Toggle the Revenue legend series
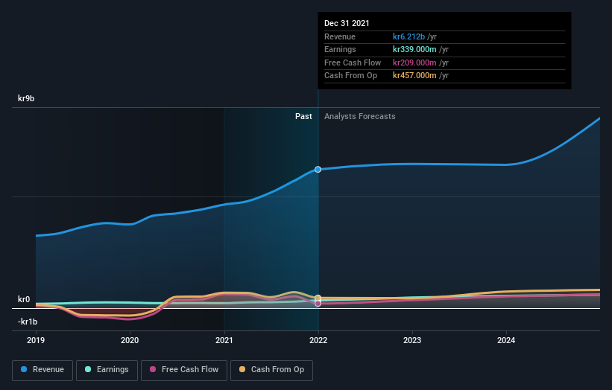The image size is (612, 390). click(x=42, y=370)
